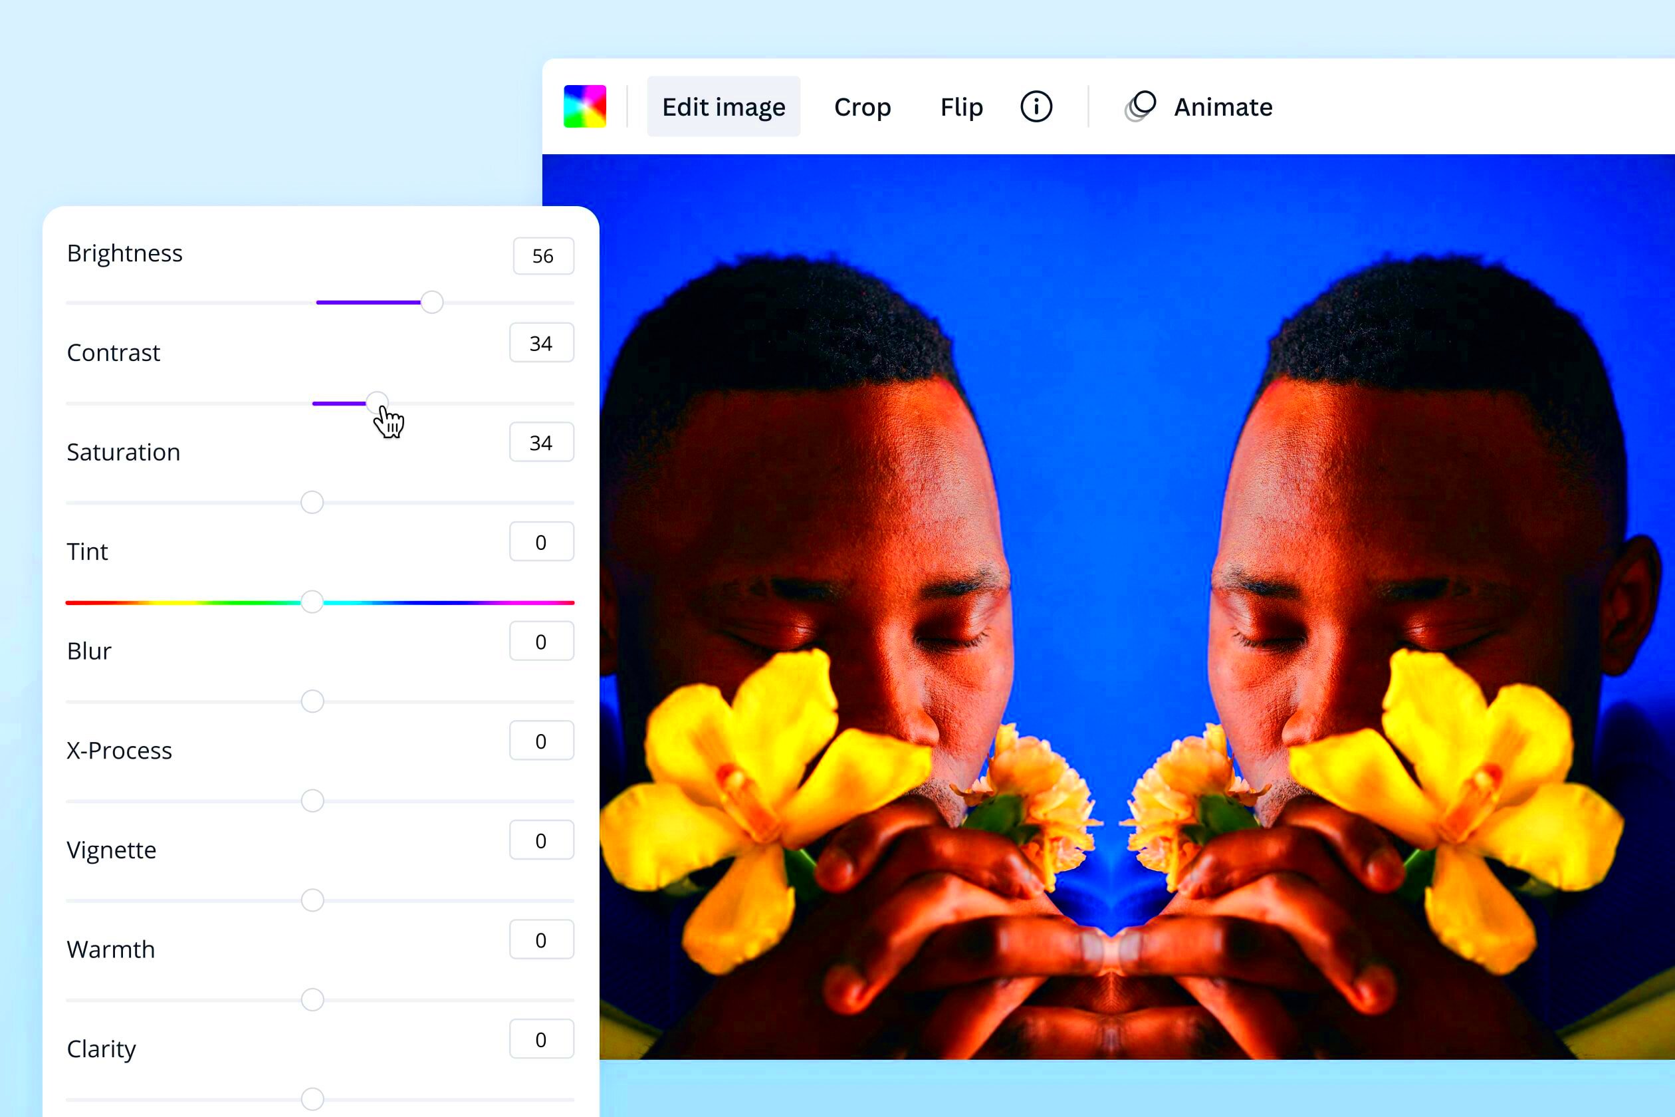Select the Edit image tab
Image resolution: width=1675 pixels, height=1117 pixels.
tap(724, 106)
